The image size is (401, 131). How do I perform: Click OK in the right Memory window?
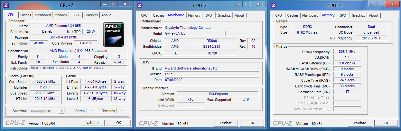point(386,123)
